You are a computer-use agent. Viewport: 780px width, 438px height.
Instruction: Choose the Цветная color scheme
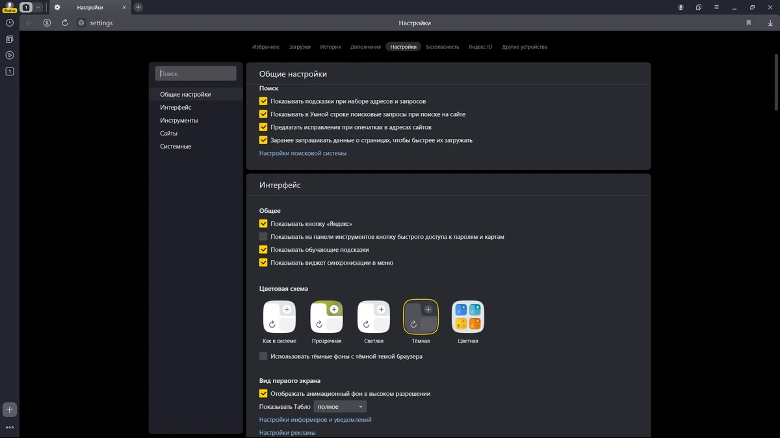[x=468, y=317]
